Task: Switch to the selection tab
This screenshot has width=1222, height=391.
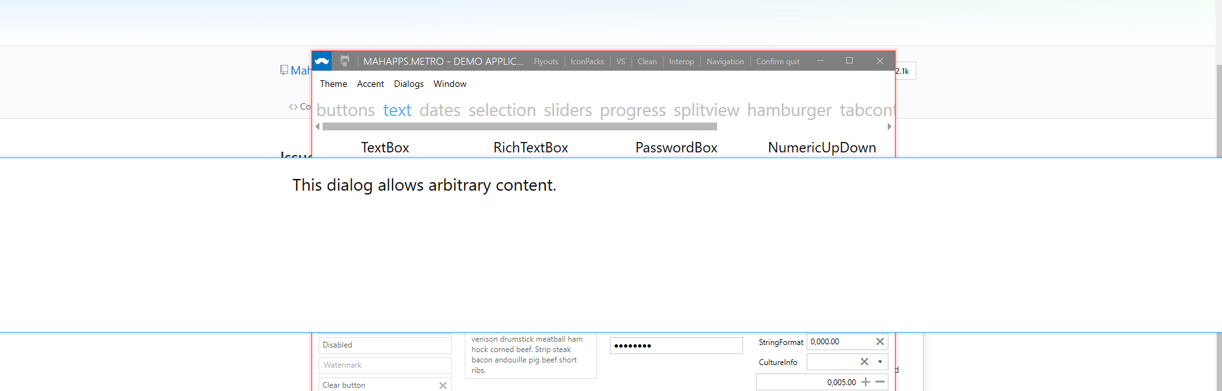Action: coord(502,110)
